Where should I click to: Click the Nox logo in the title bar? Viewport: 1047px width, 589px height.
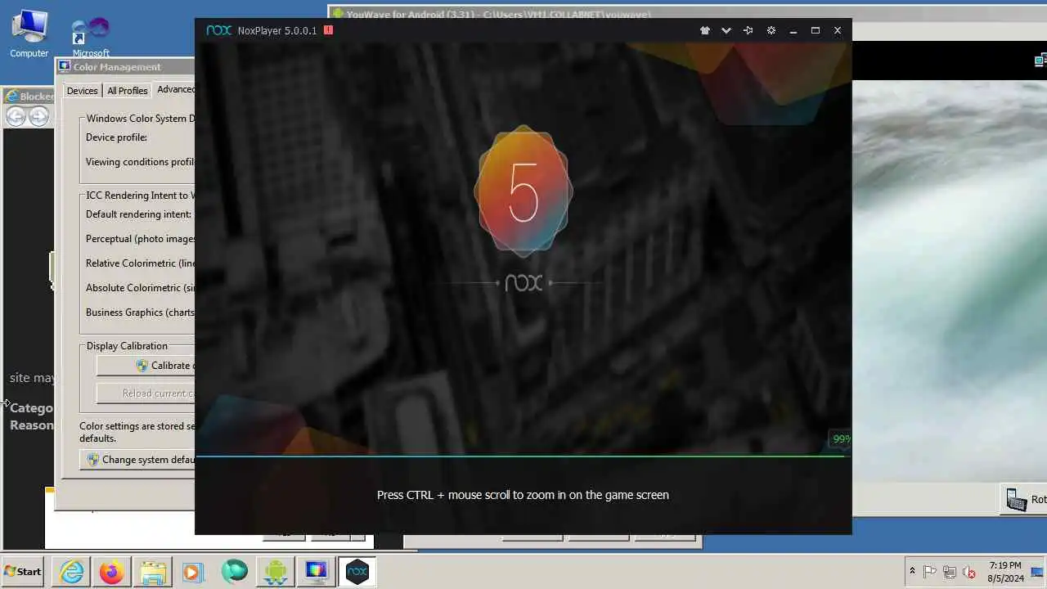218,30
